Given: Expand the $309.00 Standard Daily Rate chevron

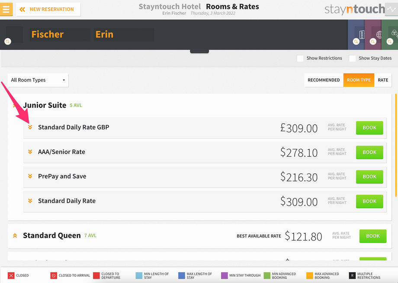Looking at the screenshot, I should click(x=30, y=201).
